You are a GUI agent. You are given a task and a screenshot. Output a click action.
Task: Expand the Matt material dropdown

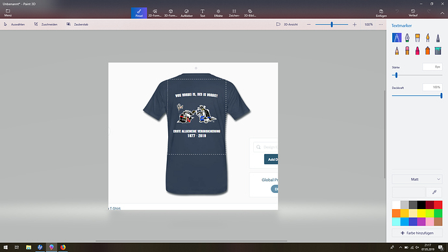[417, 179]
